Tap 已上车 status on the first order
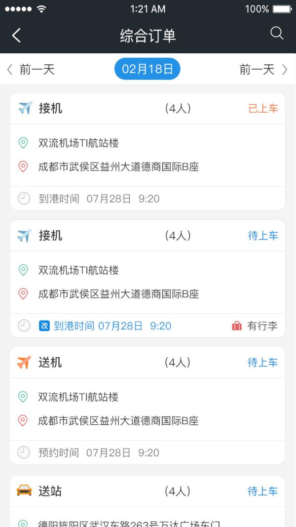Viewport: 296px width, 527px height. coord(263,108)
